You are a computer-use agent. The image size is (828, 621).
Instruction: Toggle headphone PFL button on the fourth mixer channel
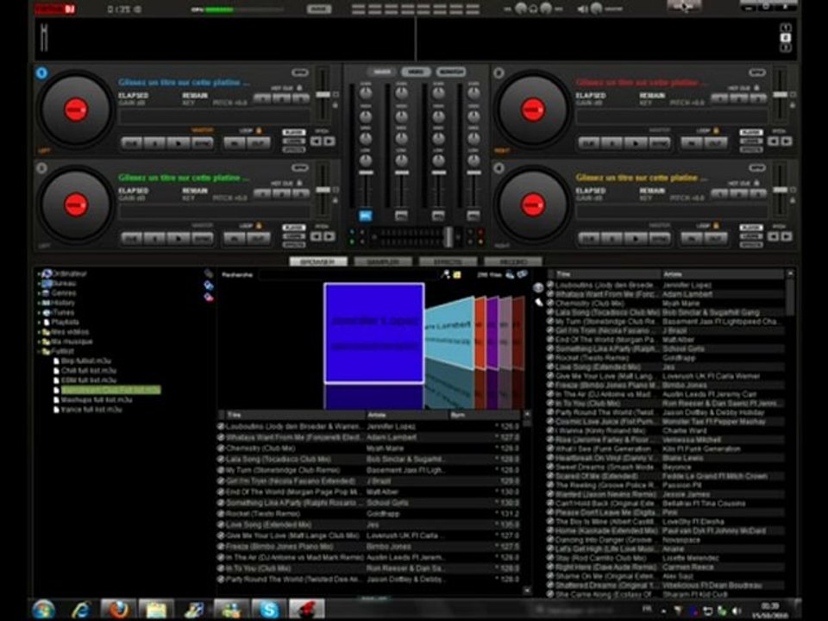coord(474,216)
